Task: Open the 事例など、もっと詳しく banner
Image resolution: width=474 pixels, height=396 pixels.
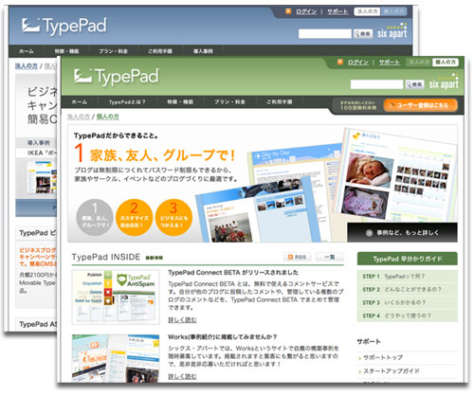Action: point(402,233)
